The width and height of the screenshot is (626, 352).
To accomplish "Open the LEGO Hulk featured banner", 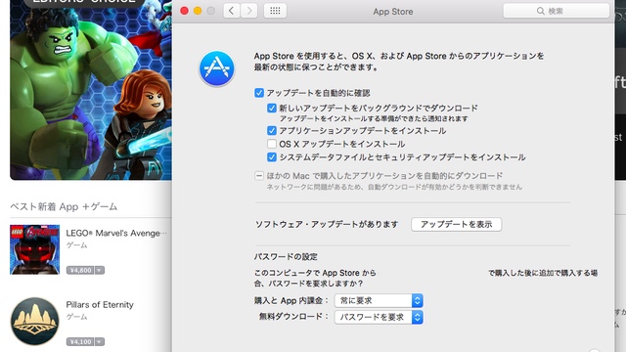I will click(91, 90).
